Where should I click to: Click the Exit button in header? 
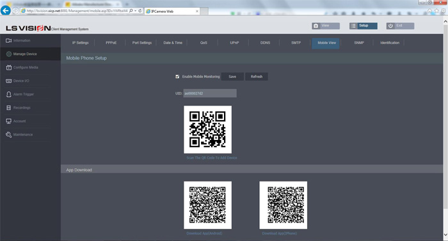click(400, 26)
